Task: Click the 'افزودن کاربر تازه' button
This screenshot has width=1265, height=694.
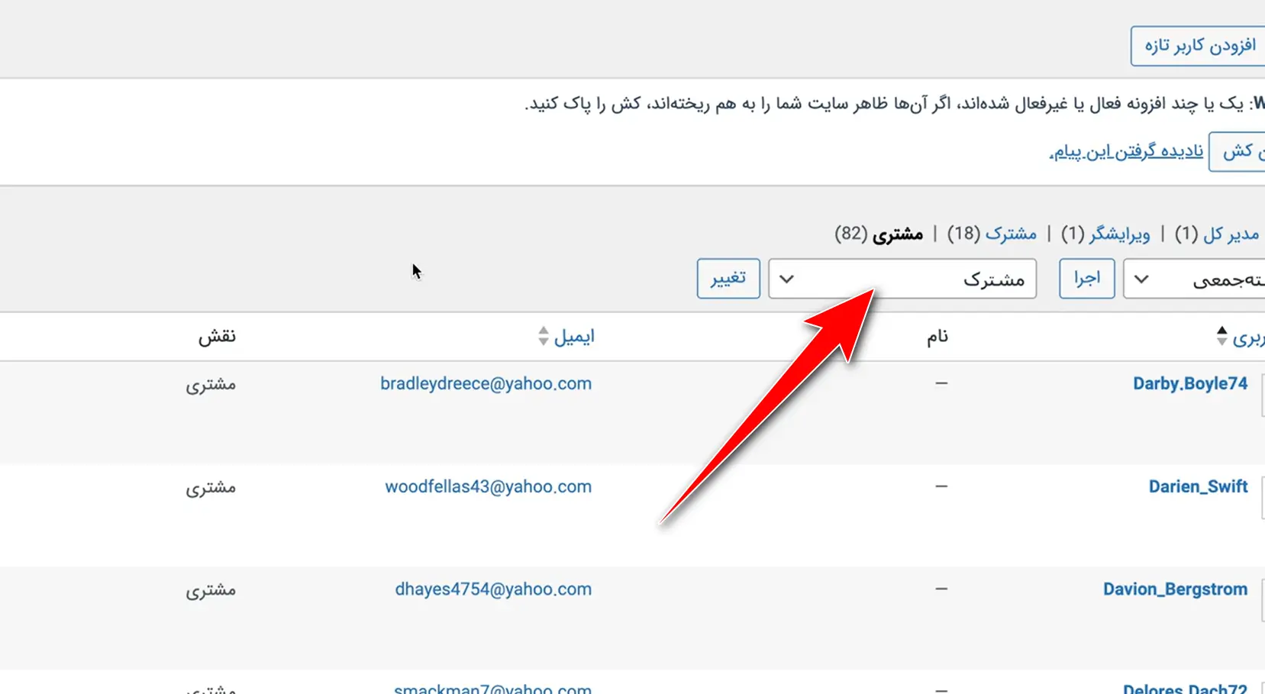Action: [x=1199, y=46]
